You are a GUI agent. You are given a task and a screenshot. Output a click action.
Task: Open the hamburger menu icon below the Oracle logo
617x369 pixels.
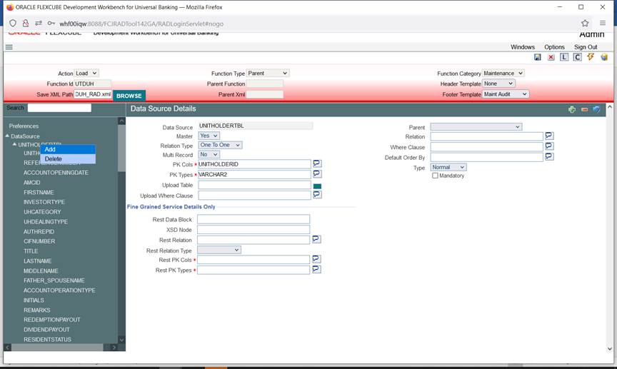(x=9, y=47)
